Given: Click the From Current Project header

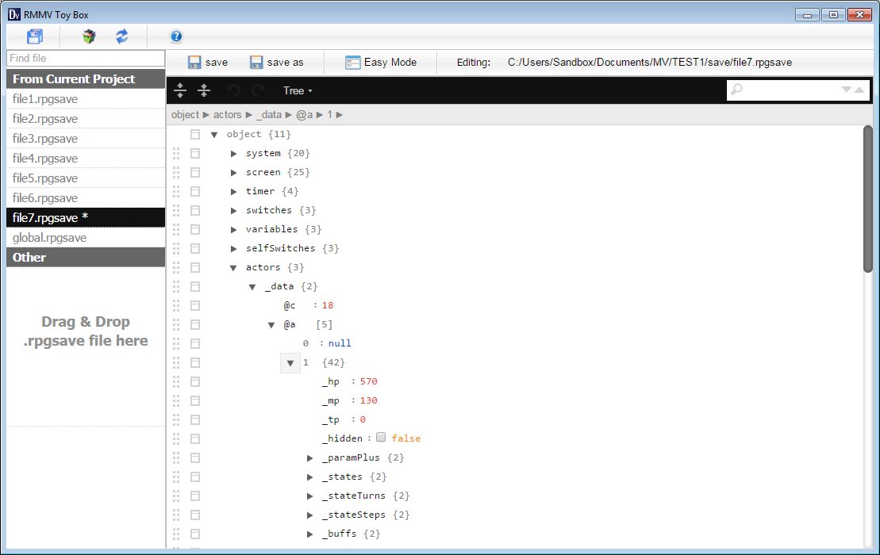Looking at the screenshot, I should [x=86, y=79].
